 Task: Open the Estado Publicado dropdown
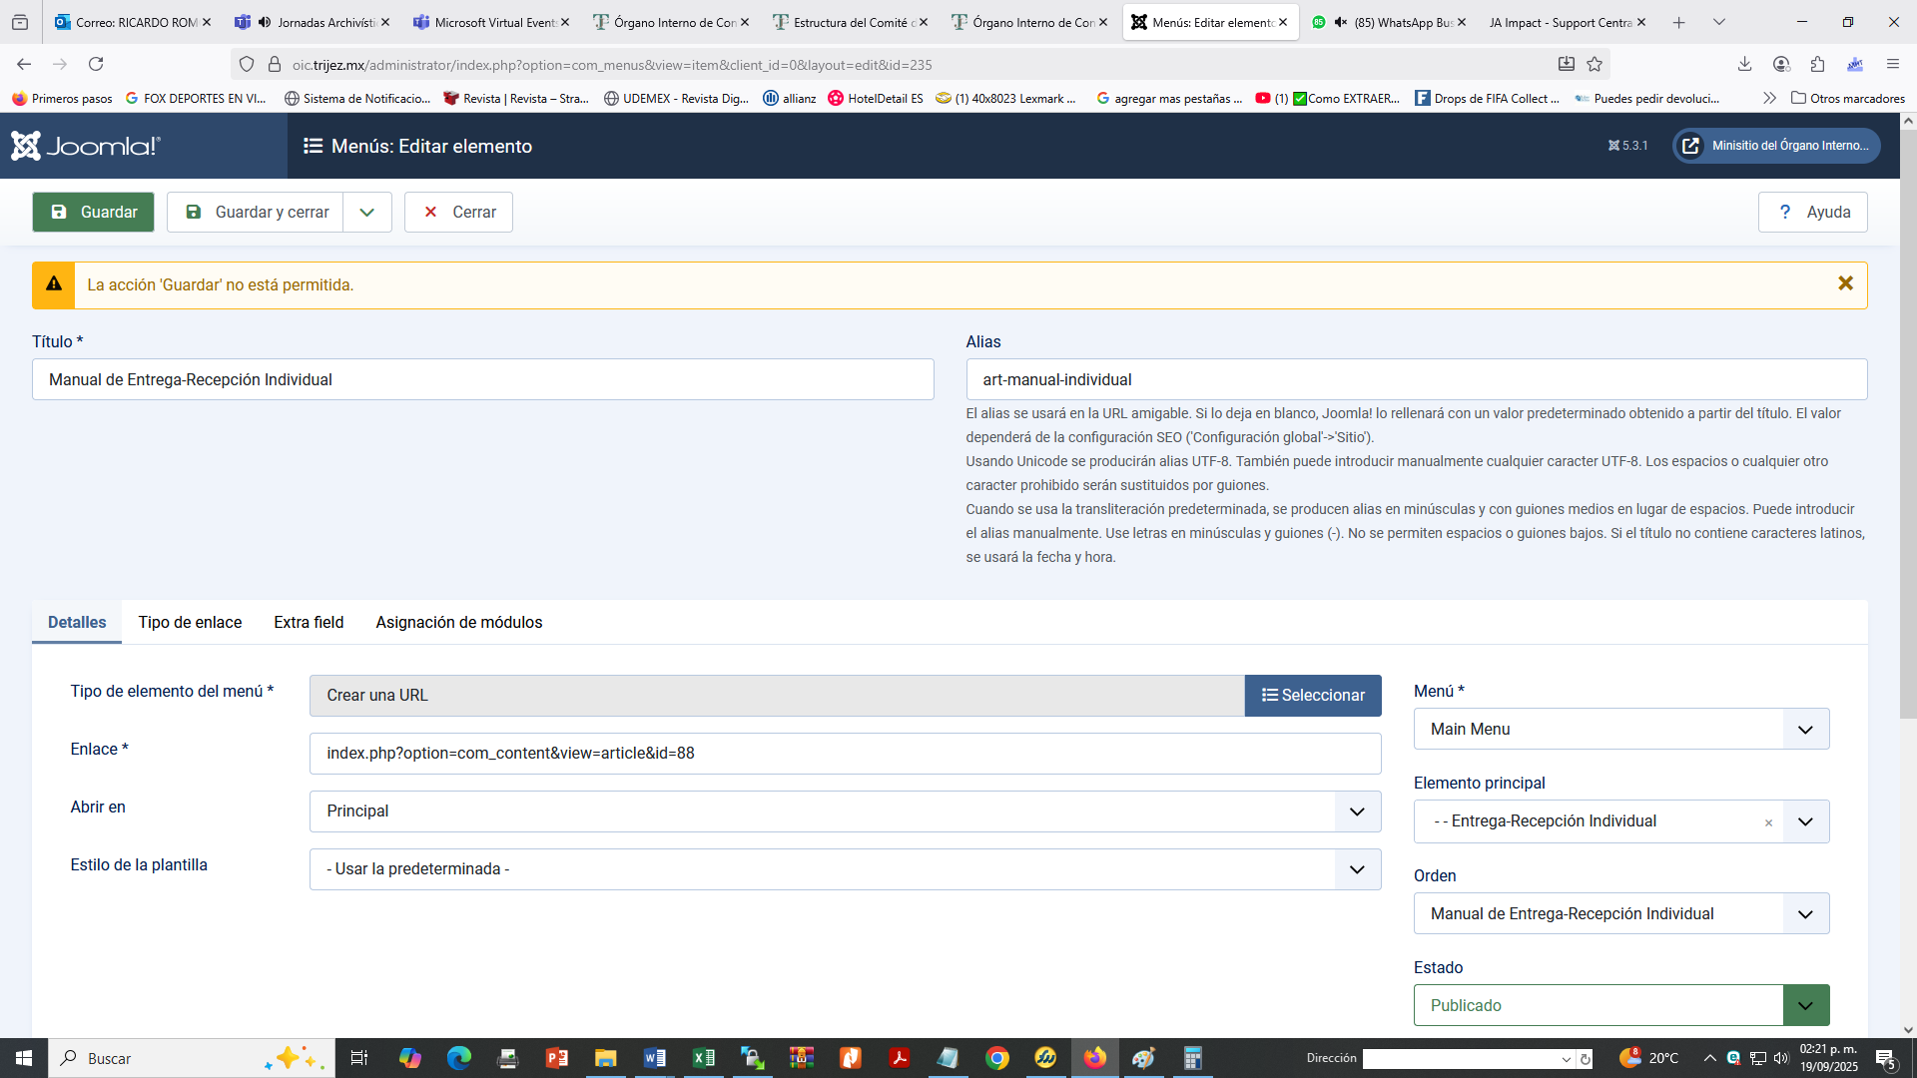pos(1620,1005)
